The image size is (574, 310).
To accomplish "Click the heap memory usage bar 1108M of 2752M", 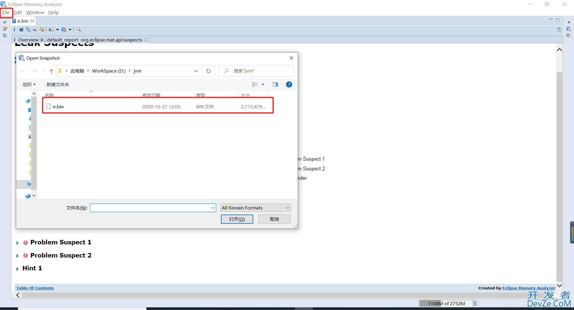I will click(x=446, y=303).
